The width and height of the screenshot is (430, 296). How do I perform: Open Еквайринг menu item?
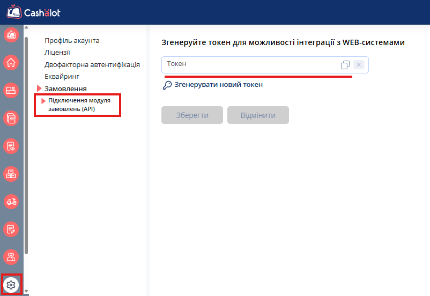click(62, 77)
